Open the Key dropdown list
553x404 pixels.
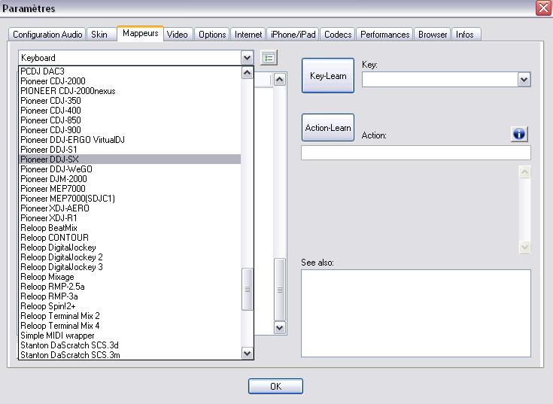coord(524,79)
